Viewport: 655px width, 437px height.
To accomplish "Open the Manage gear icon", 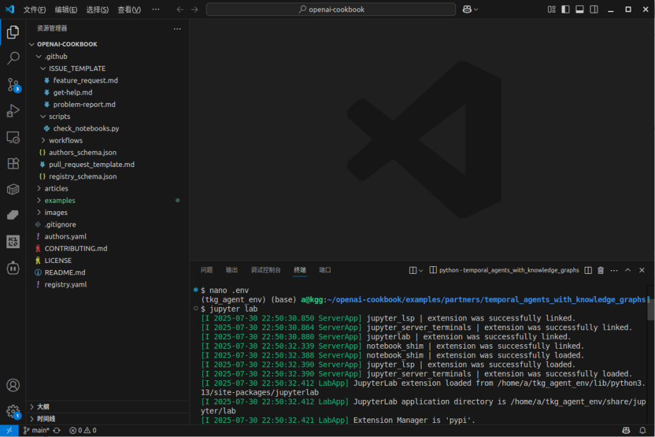I will click(x=13, y=411).
